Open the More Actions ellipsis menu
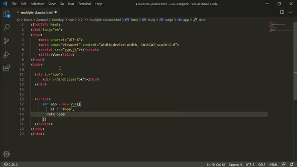The height and width of the screenshot is (167, 297). click(x=291, y=13)
